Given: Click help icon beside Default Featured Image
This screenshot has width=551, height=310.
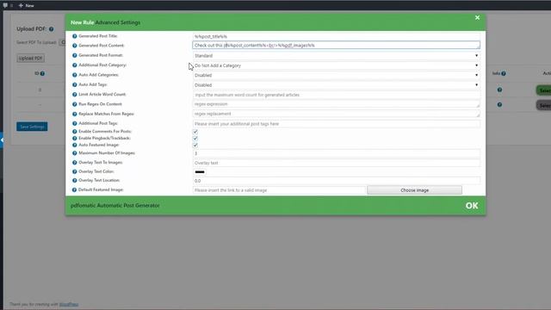Looking at the screenshot, I should (x=75, y=189).
